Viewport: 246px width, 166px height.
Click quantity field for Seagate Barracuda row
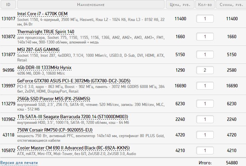[205, 119]
